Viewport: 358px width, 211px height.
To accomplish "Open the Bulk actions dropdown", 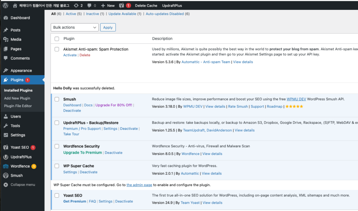I will 75,27.
